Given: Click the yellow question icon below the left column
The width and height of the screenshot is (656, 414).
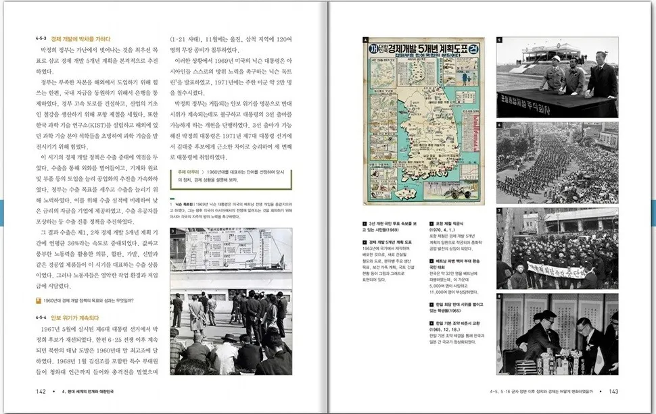Looking at the screenshot, I should point(38,301).
